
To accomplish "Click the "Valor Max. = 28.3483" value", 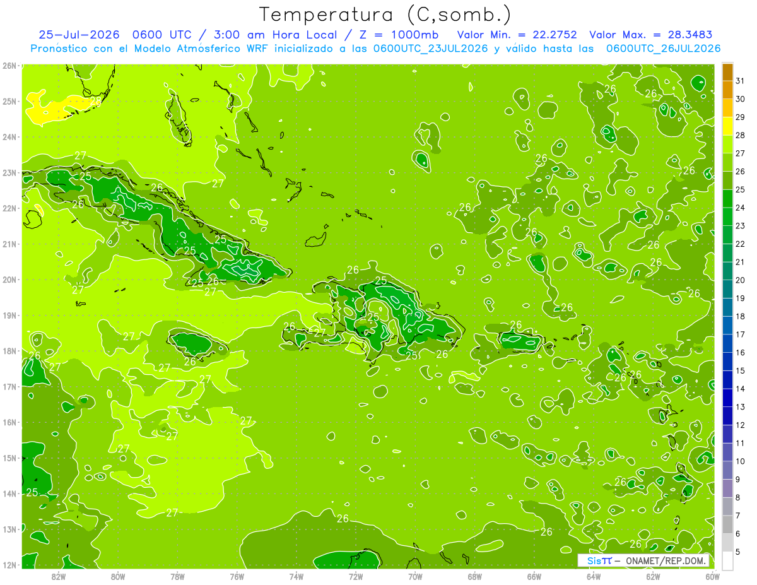I will (650, 35).
